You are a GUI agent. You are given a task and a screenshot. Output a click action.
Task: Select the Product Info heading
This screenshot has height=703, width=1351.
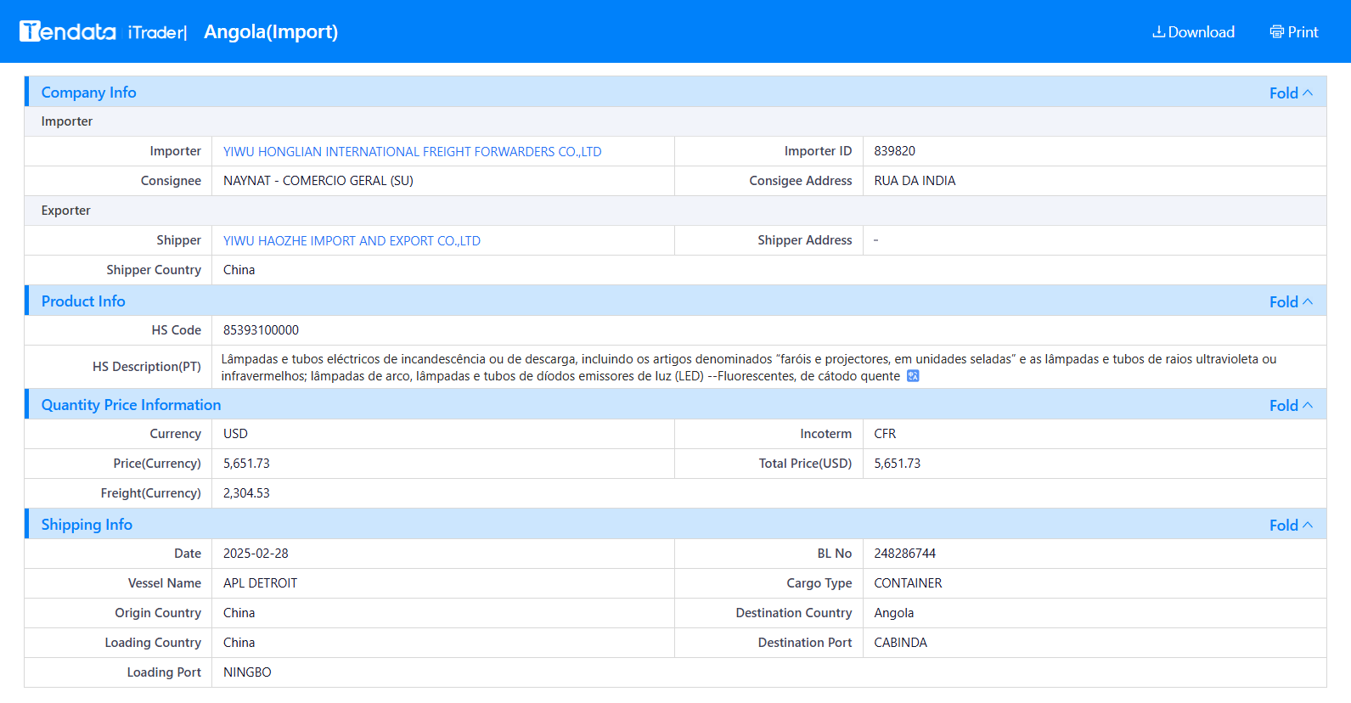[83, 301]
